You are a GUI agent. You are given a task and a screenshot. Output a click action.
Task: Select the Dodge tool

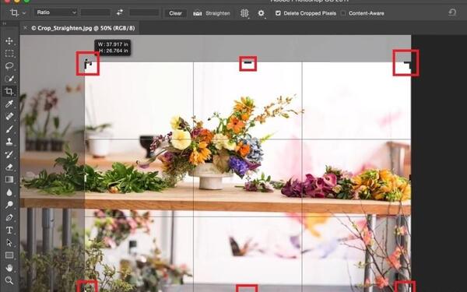tap(9, 205)
